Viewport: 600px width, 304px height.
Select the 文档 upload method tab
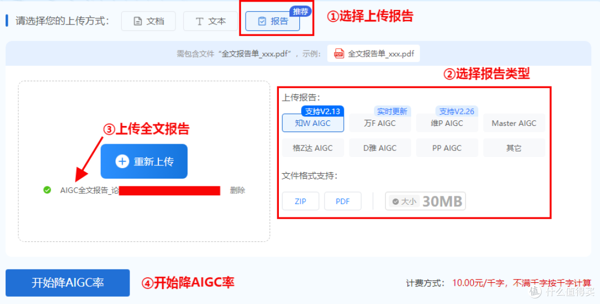(148, 21)
